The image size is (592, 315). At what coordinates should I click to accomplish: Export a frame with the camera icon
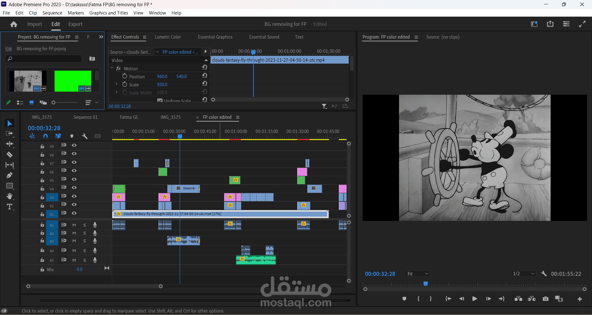[545, 299]
